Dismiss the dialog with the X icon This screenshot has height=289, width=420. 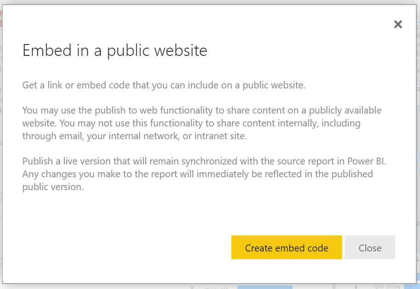(398, 25)
